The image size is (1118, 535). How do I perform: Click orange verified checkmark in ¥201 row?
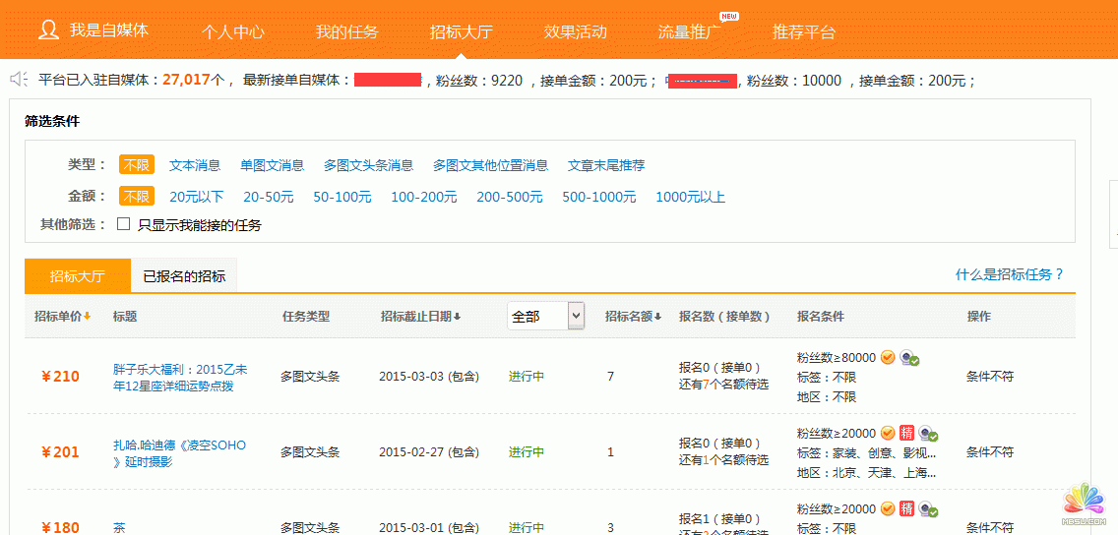[887, 433]
